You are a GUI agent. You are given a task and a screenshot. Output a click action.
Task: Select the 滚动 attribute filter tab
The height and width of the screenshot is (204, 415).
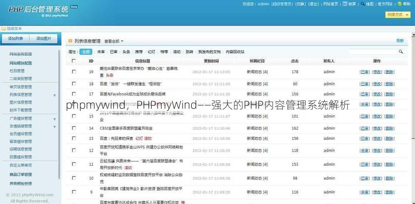(x=177, y=52)
